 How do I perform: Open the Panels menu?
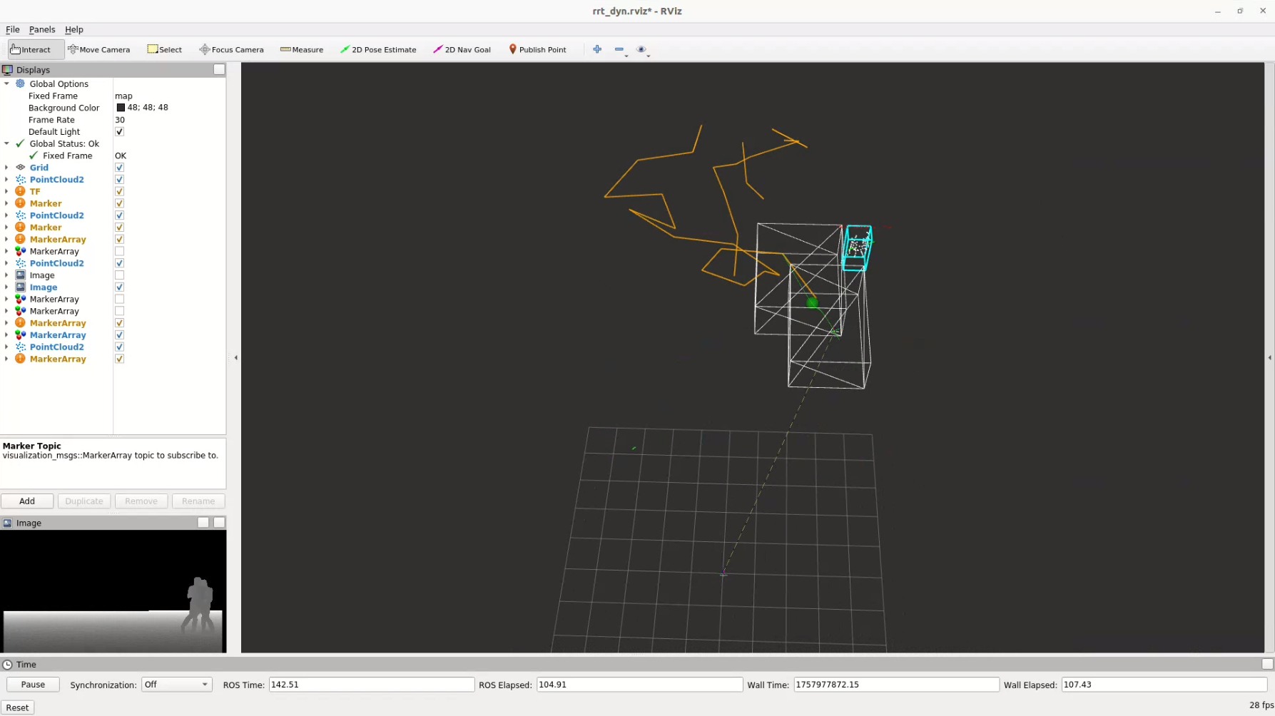[42, 30]
